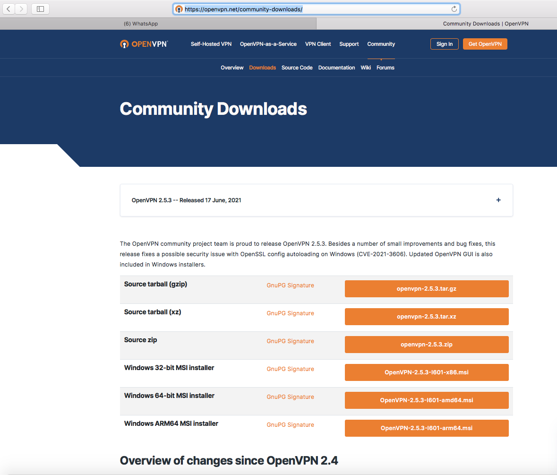Download openvpn-2.5.3.zip source archive
557x475 pixels.
tap(426, 345)
